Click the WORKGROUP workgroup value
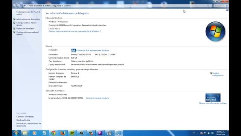This screenshot has width=241, height=136. pos(76,86)
